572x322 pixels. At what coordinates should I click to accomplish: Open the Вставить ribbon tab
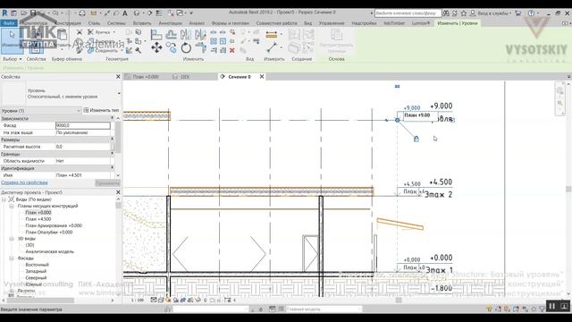click(x=142, y=23)
